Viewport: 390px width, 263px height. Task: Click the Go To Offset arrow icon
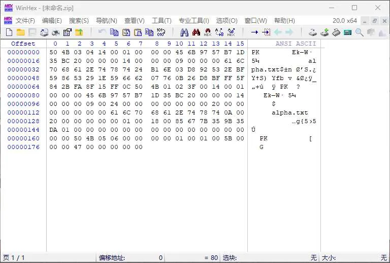point(254,32)
